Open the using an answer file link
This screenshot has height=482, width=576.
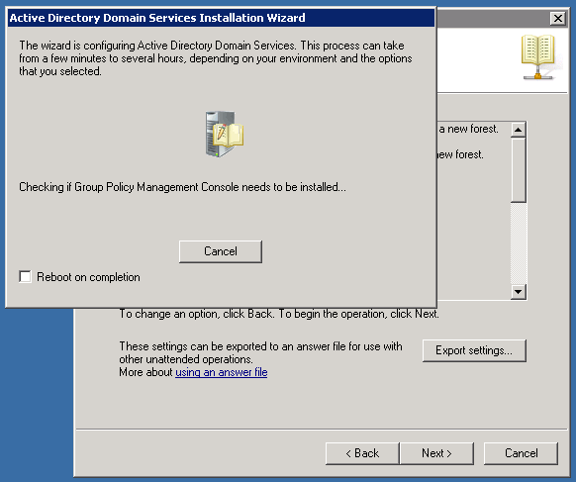coord(221,372)
